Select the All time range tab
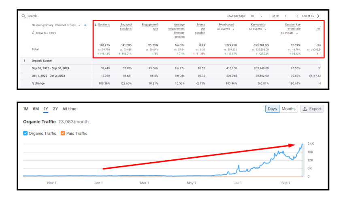Screen dimensions: 341x199 pos(69,109)
